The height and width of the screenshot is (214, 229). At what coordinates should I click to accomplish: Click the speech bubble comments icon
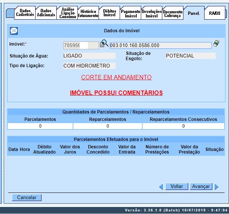[14, 31]
